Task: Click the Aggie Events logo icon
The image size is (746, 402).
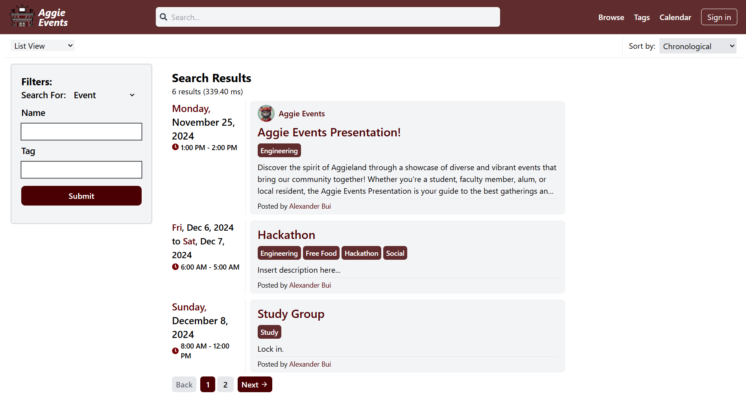Action: tap(22, 17)
